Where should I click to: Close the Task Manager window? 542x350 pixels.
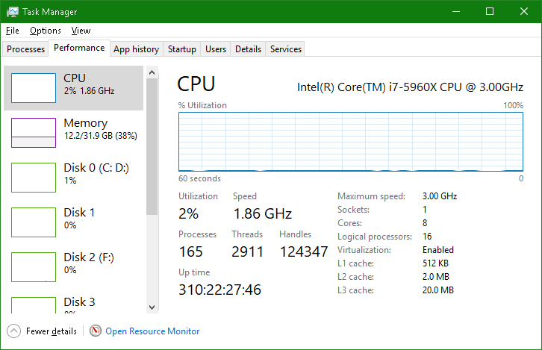pos(524,11)
